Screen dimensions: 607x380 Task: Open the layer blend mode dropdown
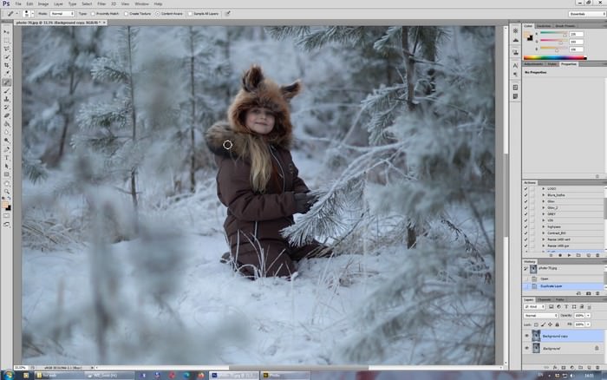pos(539,315)
